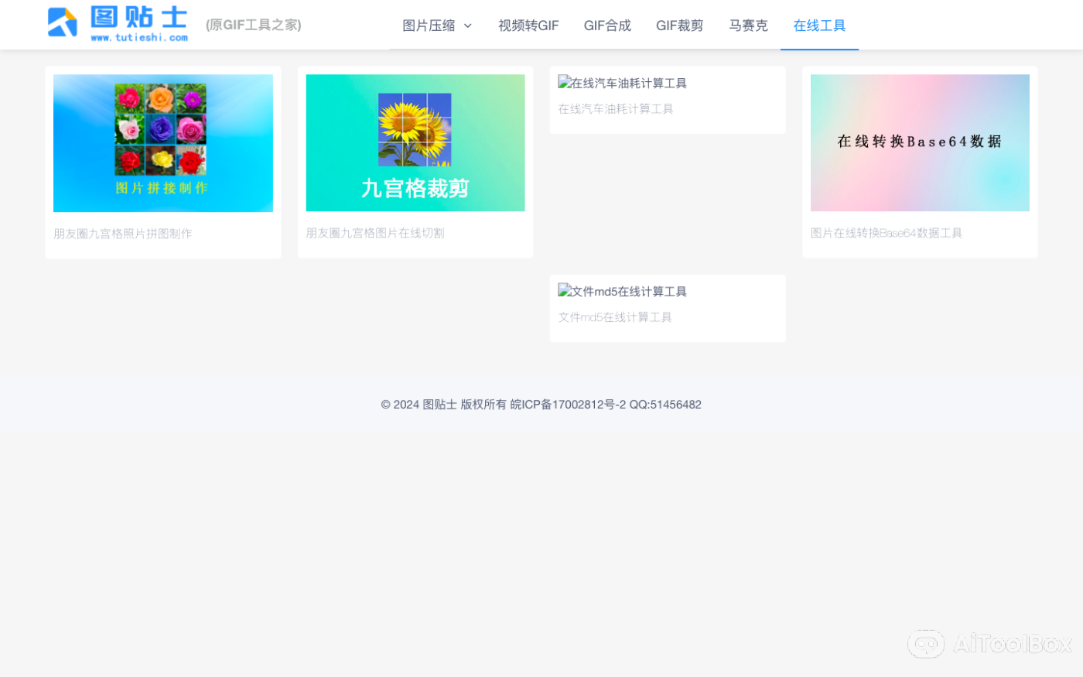Expand the 图片压缩 dropdown menu
The image size is (1083, 677).
pyautogui.click(x=429, y=25)
